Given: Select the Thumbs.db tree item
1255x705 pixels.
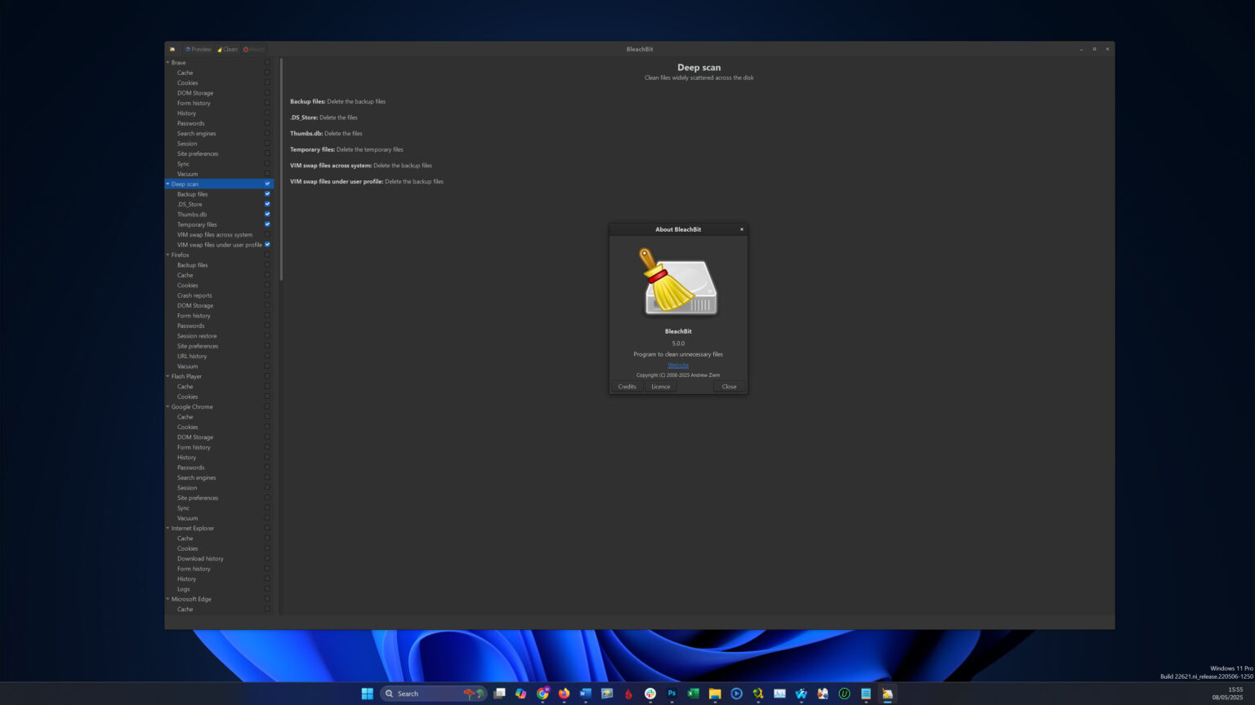Looking at the screenshot, I should [x=192, y=214].
